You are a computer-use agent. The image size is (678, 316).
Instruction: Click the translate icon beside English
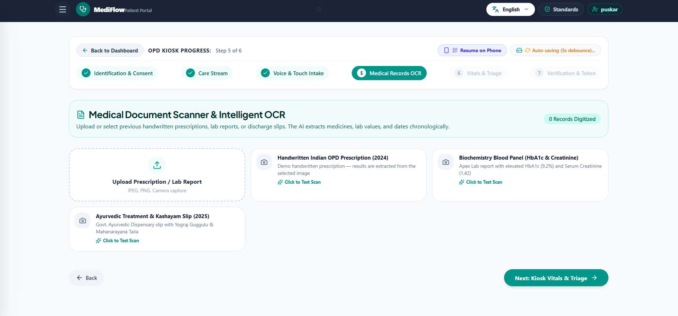tap(496, 10)
